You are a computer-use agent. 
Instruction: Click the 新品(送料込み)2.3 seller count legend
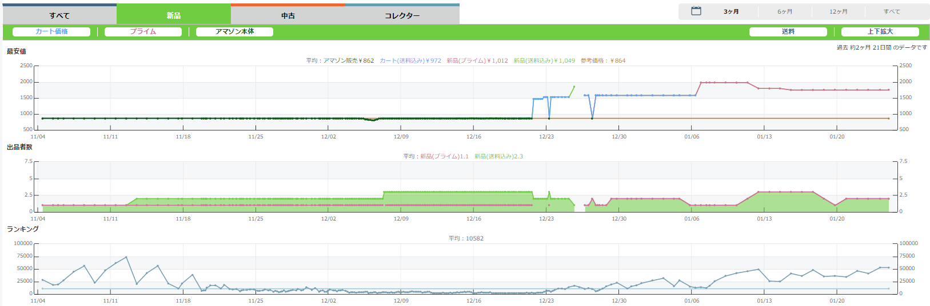pyautogui.click(x=498, y=156)
